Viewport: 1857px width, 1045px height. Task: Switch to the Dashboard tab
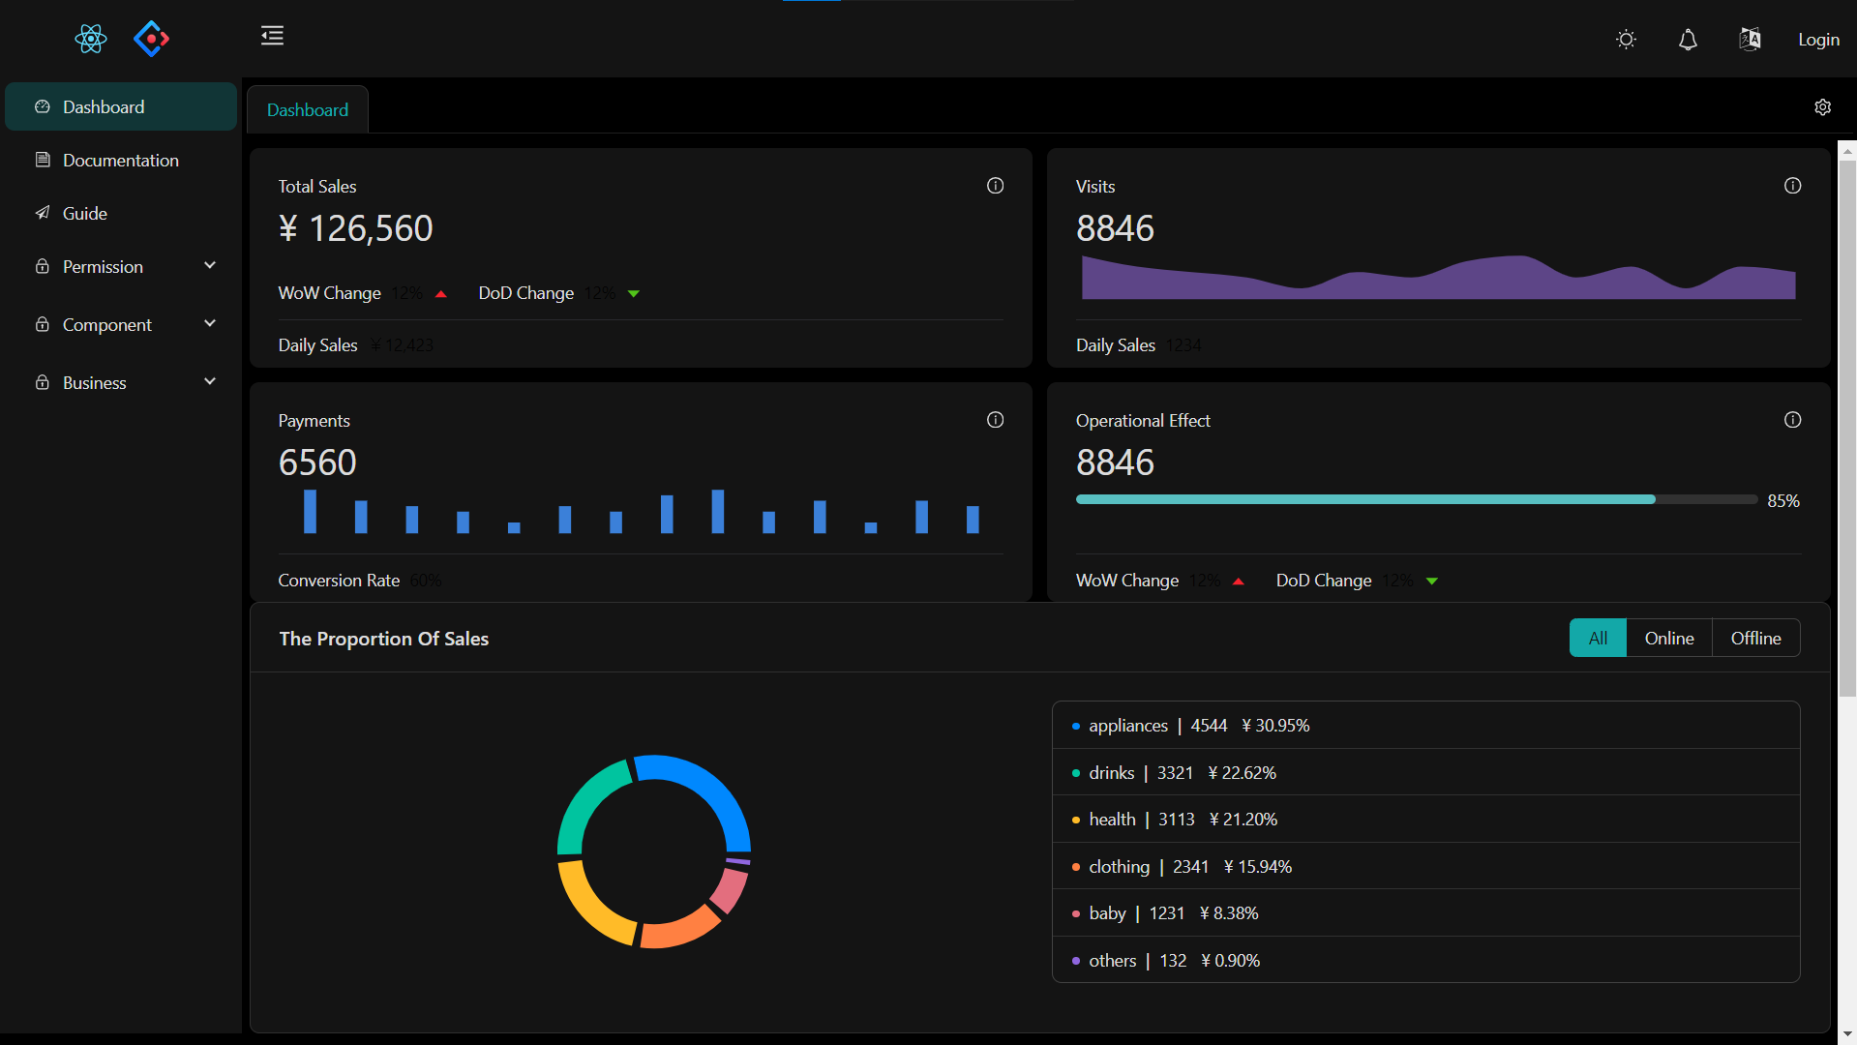point(307,109)
